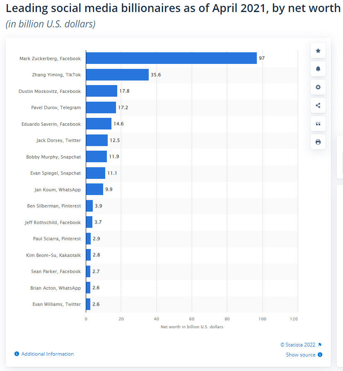Click the label 'Brian Acton, WhatsApp'
Viewport: 343px width, 371px height.
click(x=56, y=288)
